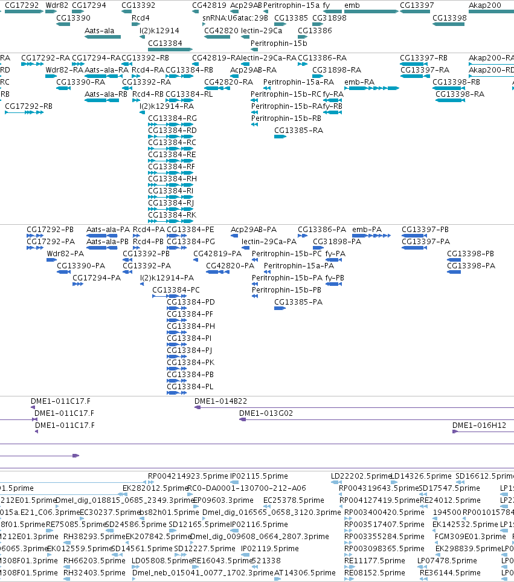This screenshot has width=514, height=582.
Task: Select gene CG13384 in gene track
Action: tap(170, 50)
